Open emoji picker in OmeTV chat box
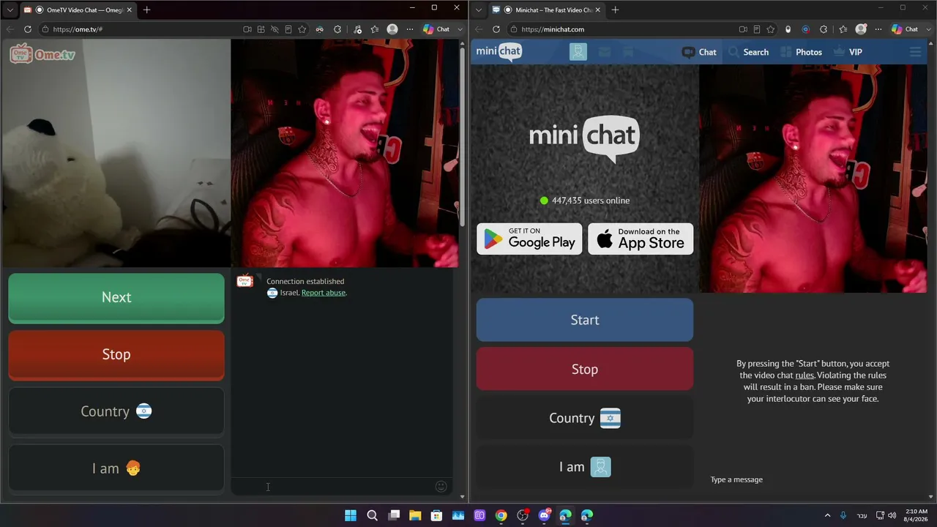937x527 pixels. (441, 487)
